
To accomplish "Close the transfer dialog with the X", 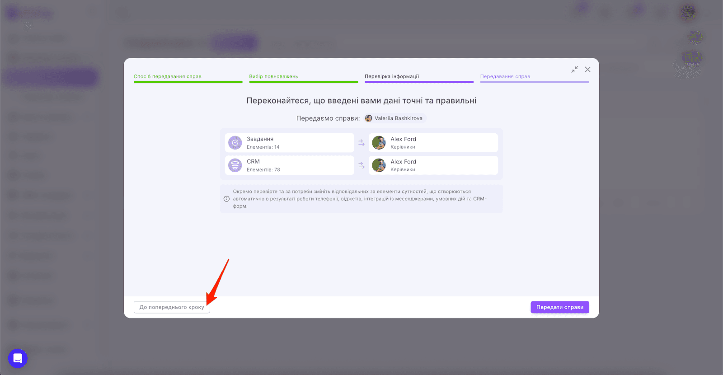I will click(x=587, y=70).
